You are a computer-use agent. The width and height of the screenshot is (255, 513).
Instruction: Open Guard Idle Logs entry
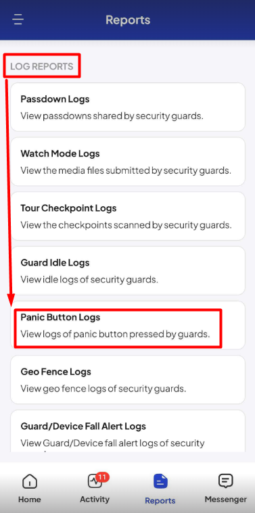[128, 271]
